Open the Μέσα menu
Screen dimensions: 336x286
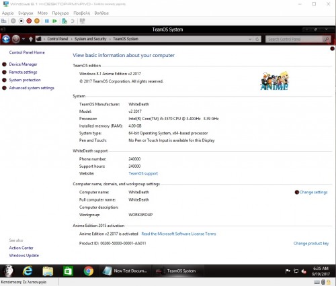click(42, 13)
